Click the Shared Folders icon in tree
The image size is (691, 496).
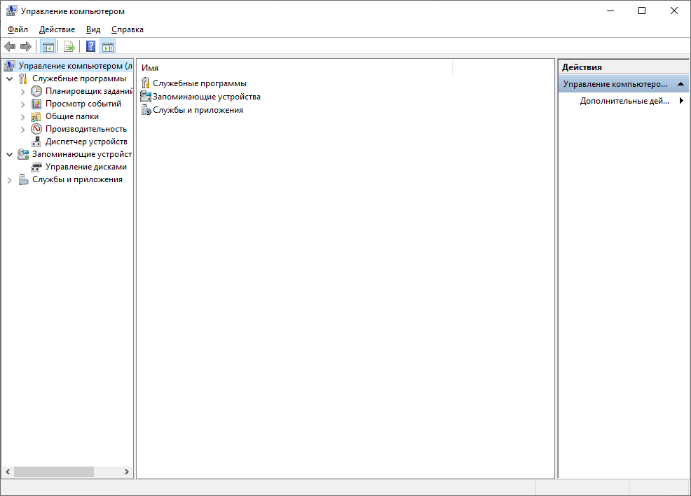pyautogui.click(x=36, y=117)
